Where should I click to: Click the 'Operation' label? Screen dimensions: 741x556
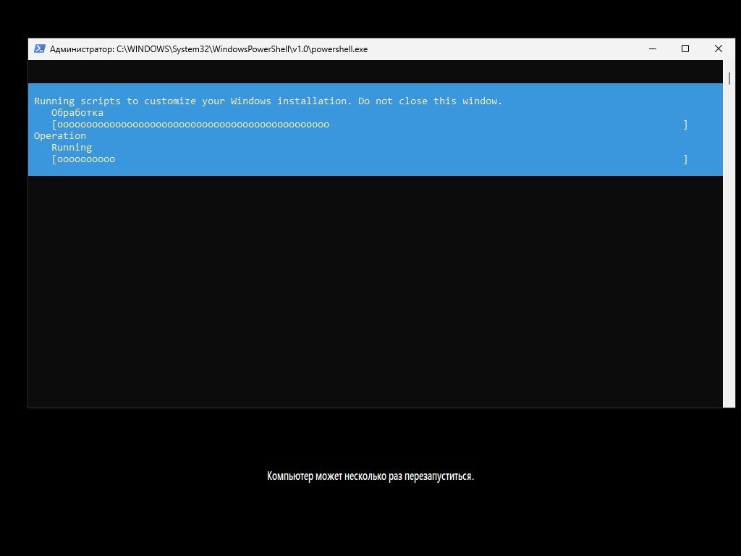pyautogui.click(x=60, y=136)
